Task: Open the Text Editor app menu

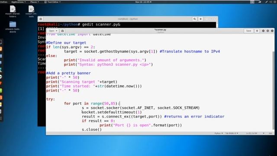Action: coord(52,2)
